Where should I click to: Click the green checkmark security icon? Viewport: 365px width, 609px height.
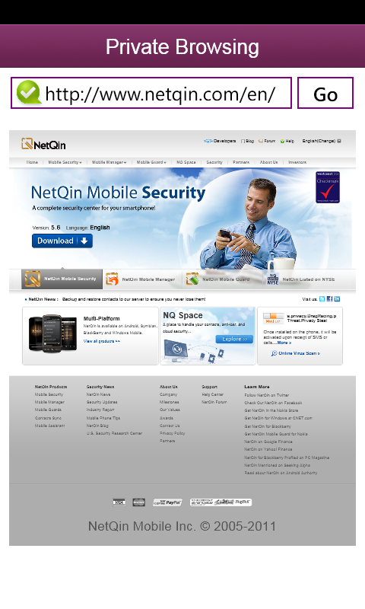tap(28, 92)
